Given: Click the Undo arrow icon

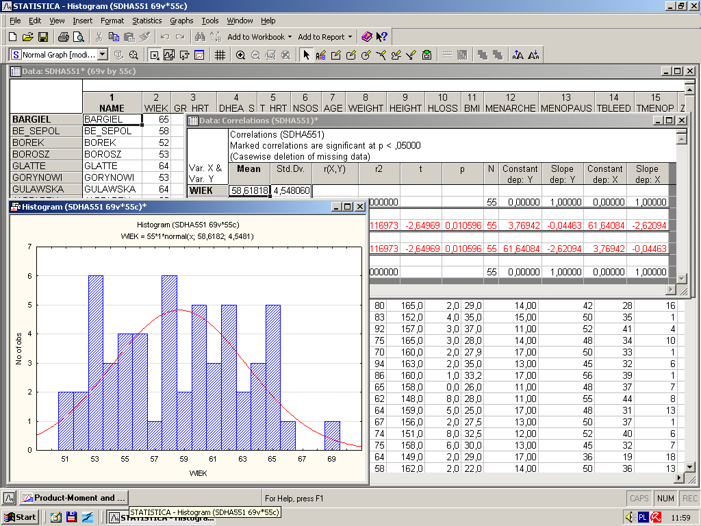Looking at the screenshot, I should tap(165, 37).
